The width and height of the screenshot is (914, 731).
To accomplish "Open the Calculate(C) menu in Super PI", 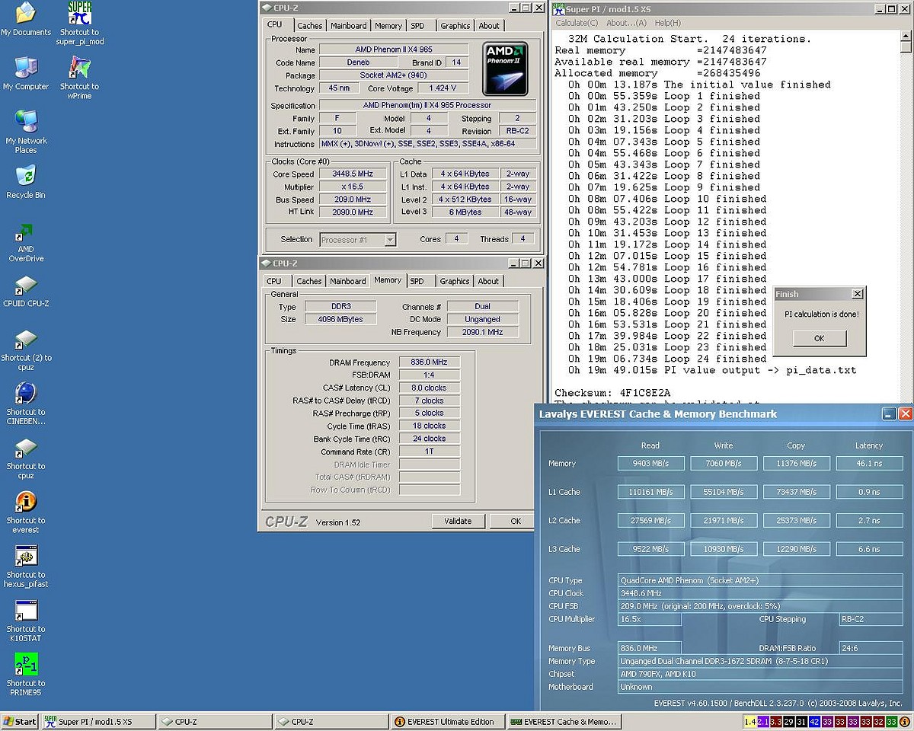I will (577, 23).
